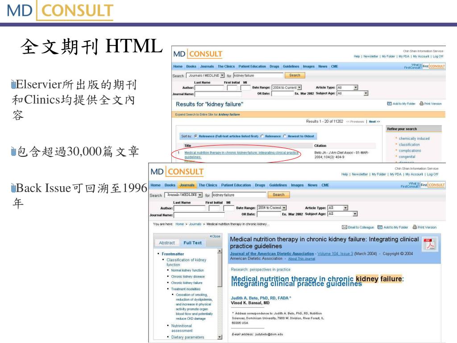This screenshot has height=343, width=457.
Task: Select the plain 'Relevance' sort radio button
Action: tap(262, 136)
